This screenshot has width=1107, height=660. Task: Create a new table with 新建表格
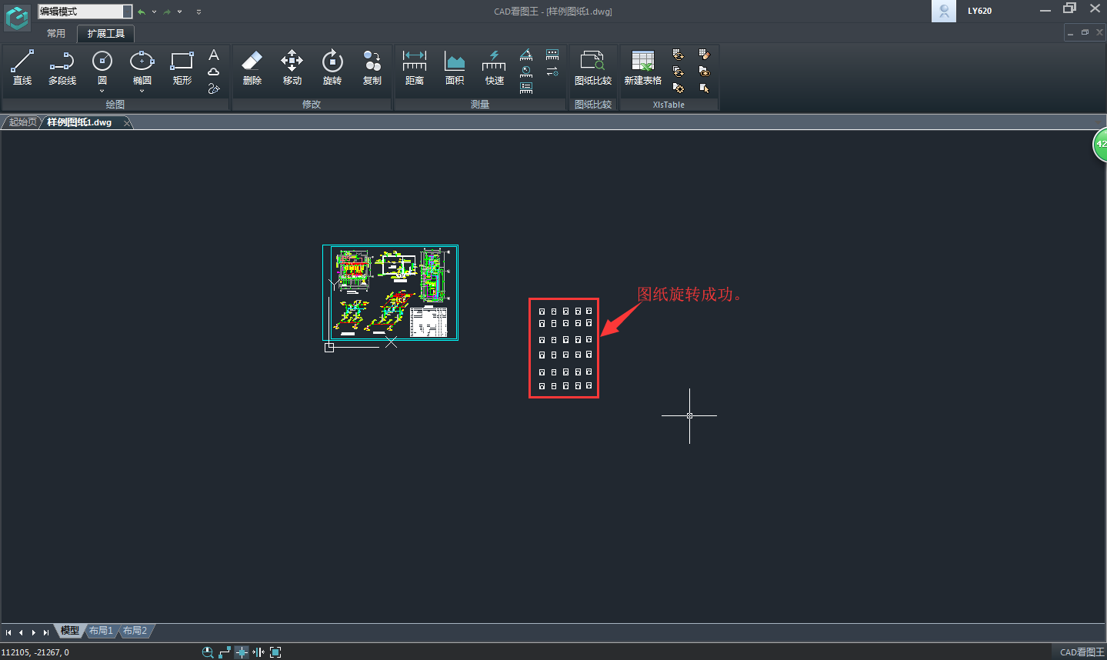(x=642, y=67)
